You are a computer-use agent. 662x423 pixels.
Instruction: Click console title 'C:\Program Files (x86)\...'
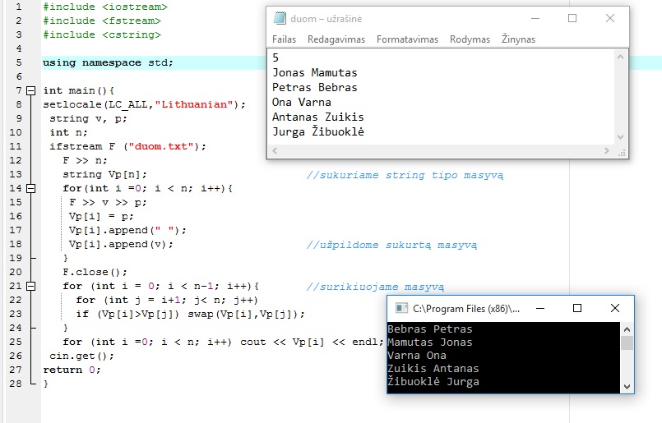point(466,309)
